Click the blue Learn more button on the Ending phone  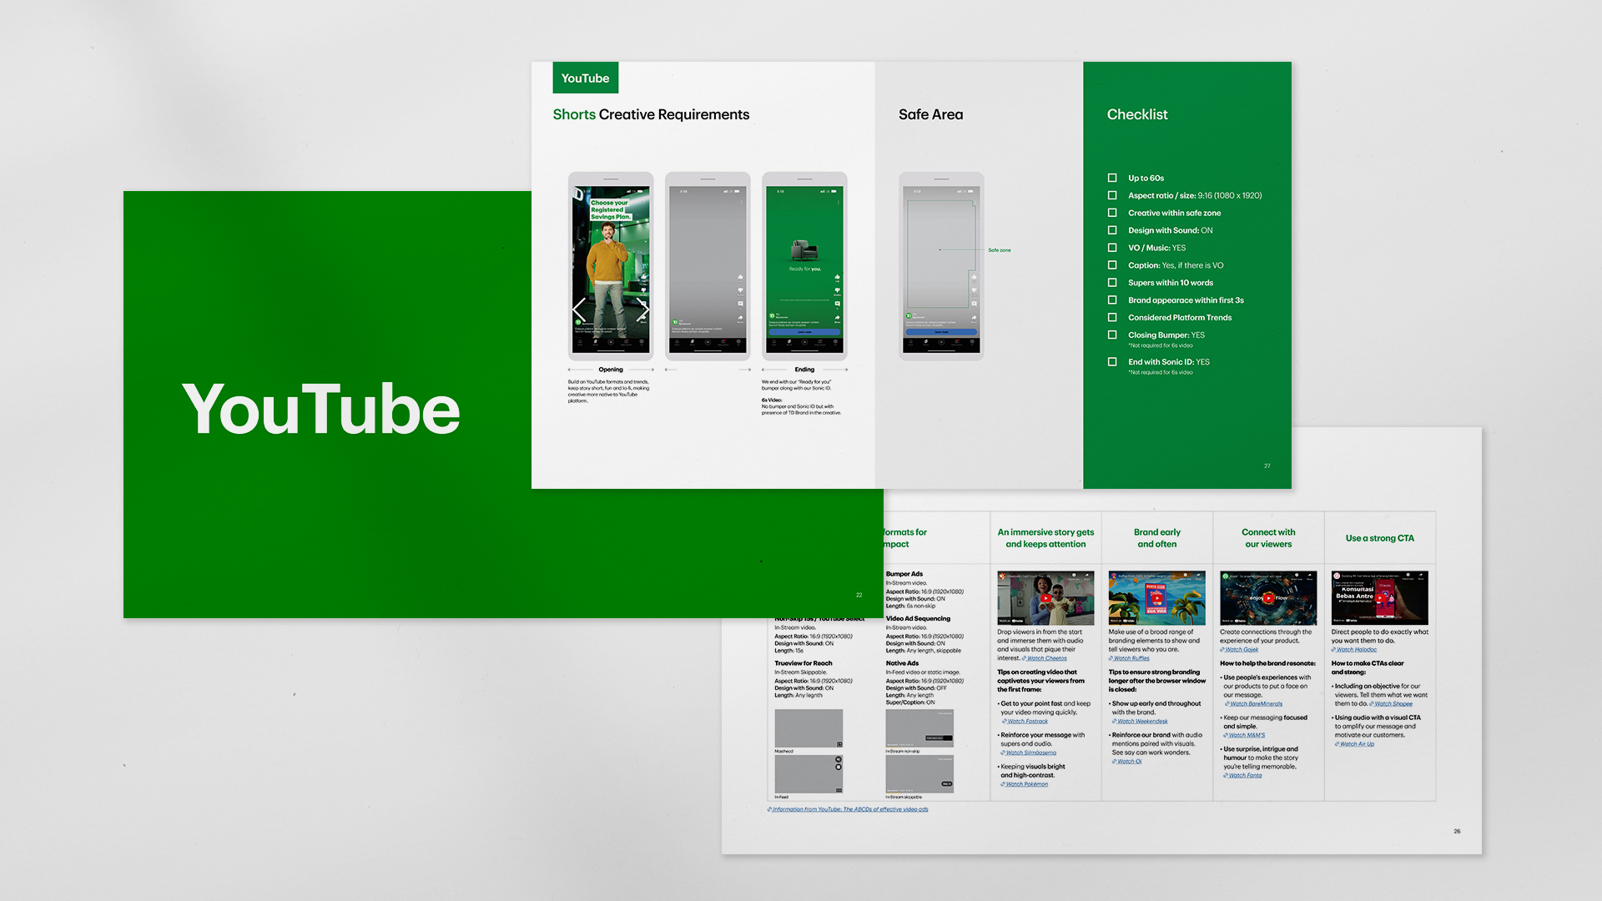804,332
